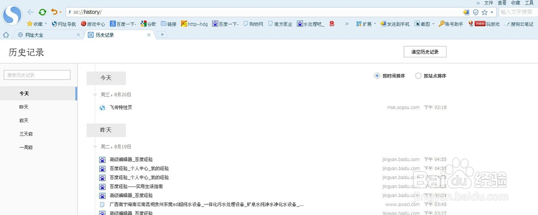
Task: Click the 昨天 section header
Action: pos(106,130)
